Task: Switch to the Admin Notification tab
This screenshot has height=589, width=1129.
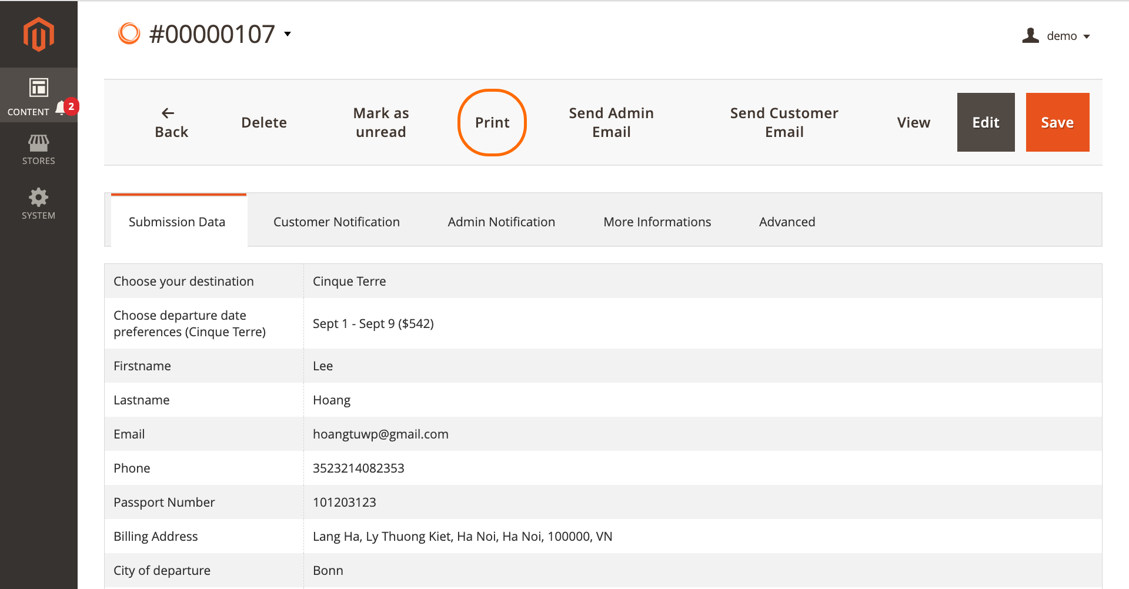Action: click(501, 222)
